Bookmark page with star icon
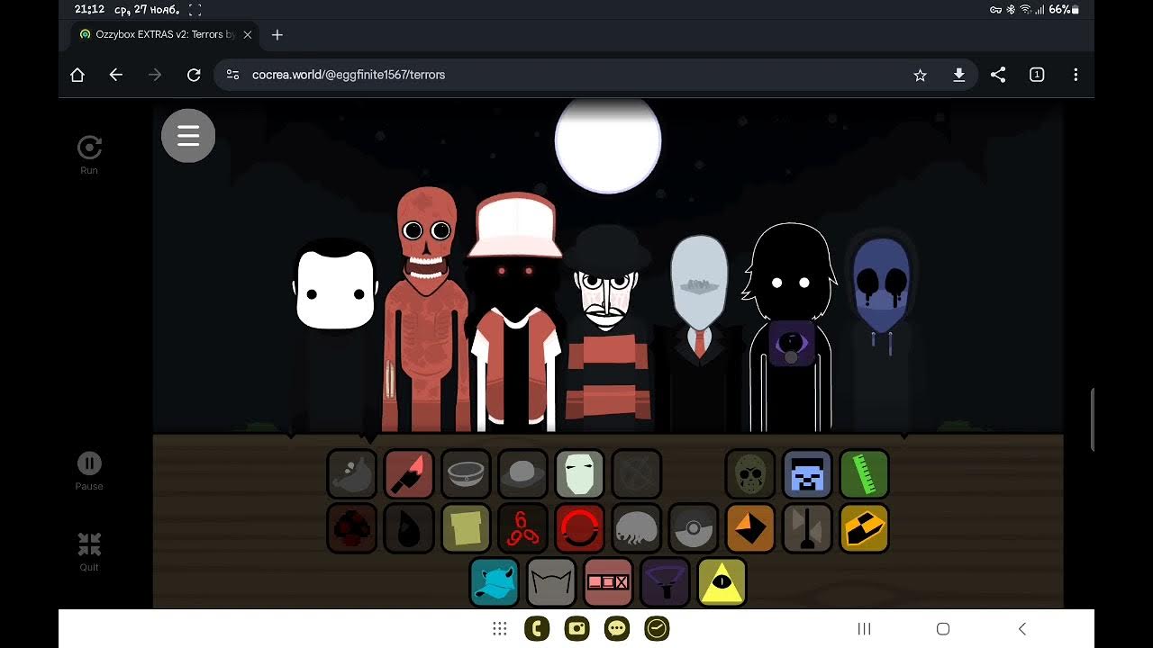The width and height of the screenshot is (1153, 648). (x=920, y=75)
